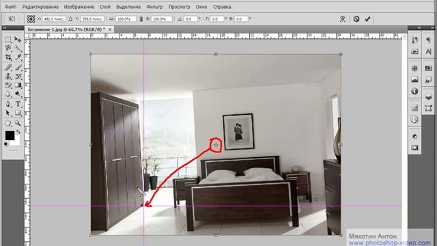Viewport: 437px width, 246px height.
Task: Open the Слой menu
Action: [105, 7]
